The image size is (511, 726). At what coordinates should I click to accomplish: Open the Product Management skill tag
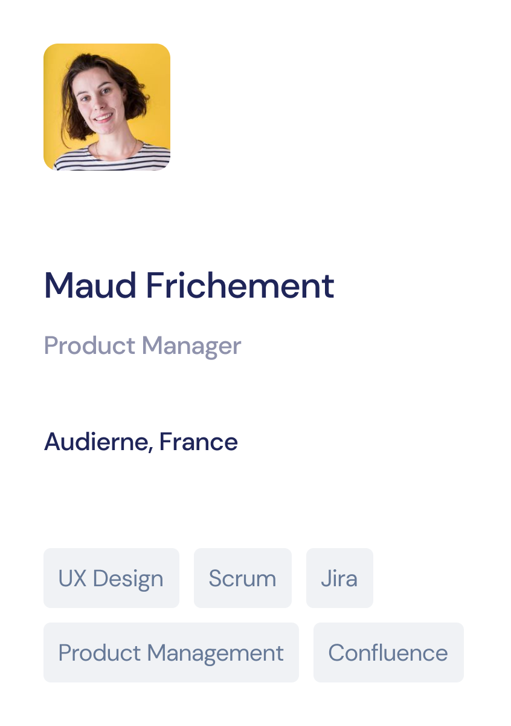point(171,653)
